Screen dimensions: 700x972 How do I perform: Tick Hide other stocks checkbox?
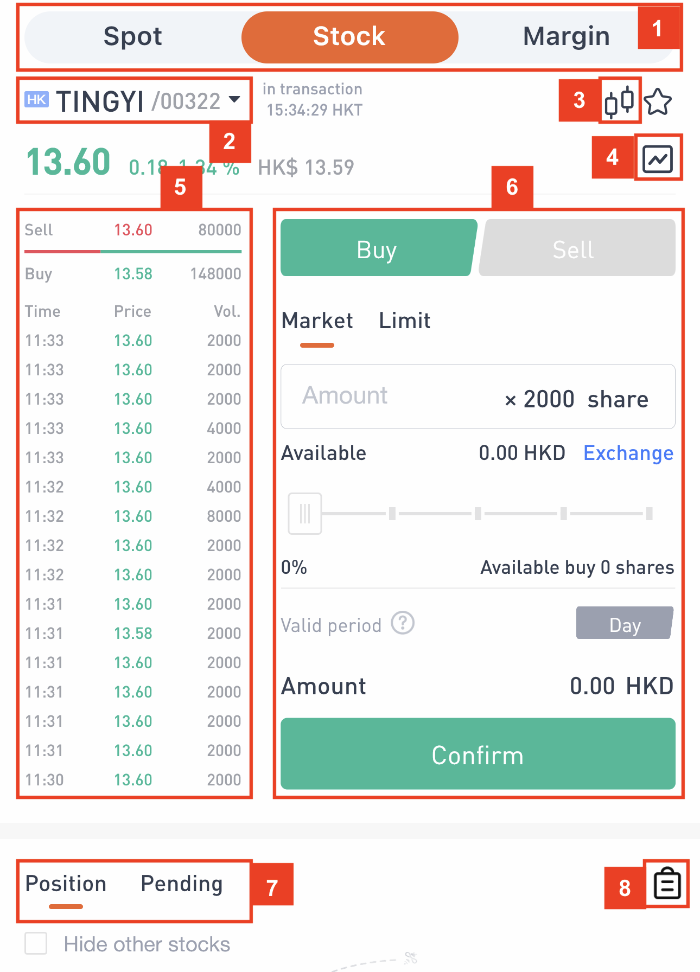[x=36, y=943]
